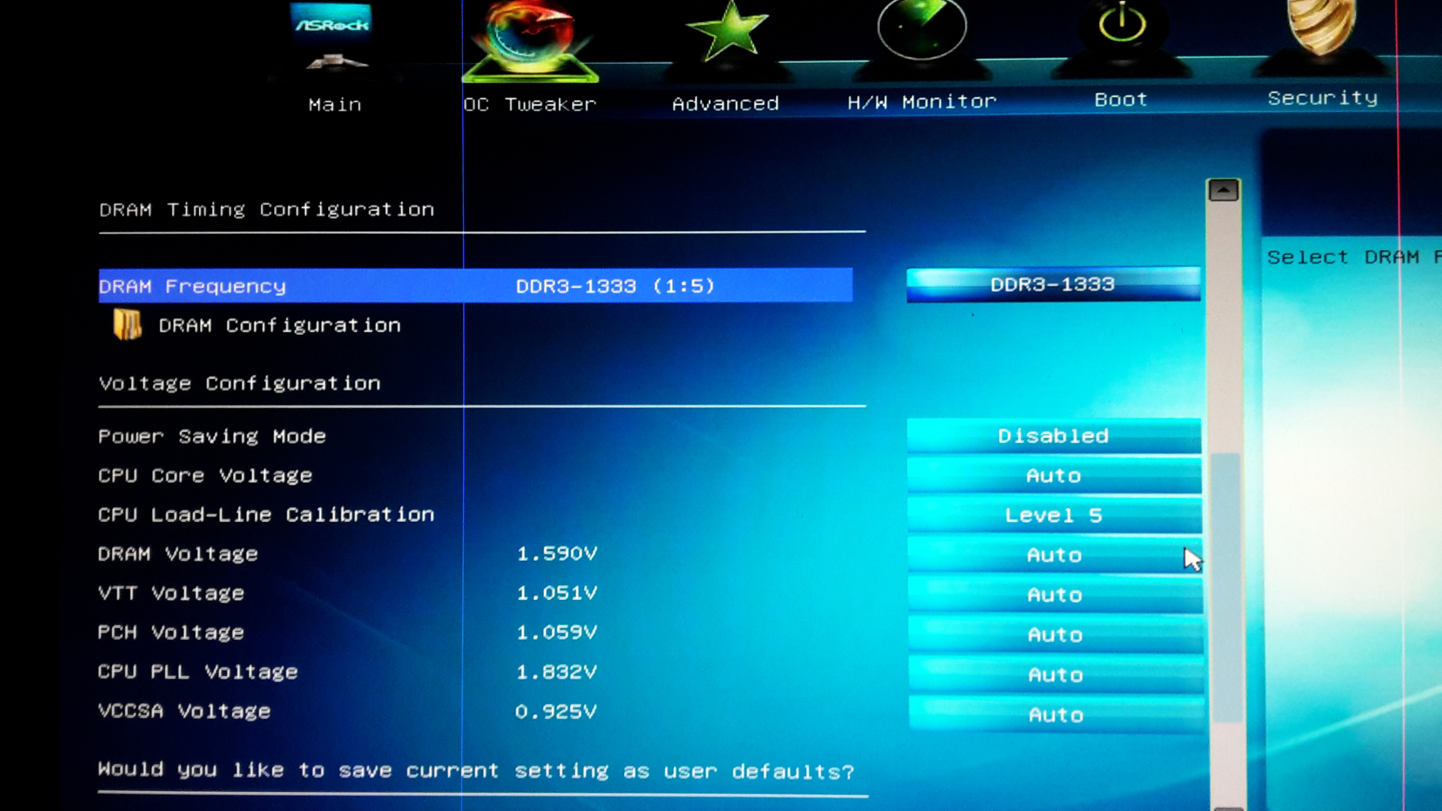
Task: Open the DRAM Configuration submenu
Action: pos(279,326)
